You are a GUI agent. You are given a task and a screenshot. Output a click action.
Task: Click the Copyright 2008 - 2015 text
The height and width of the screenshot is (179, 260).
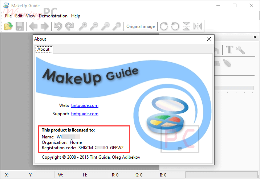[91, 157]
